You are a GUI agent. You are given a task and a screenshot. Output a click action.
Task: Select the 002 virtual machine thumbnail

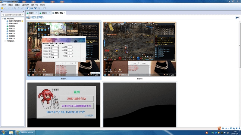[139, 49]
